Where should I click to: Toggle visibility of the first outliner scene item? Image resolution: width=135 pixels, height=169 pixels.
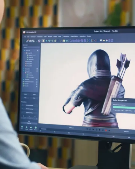click(38, 50)
